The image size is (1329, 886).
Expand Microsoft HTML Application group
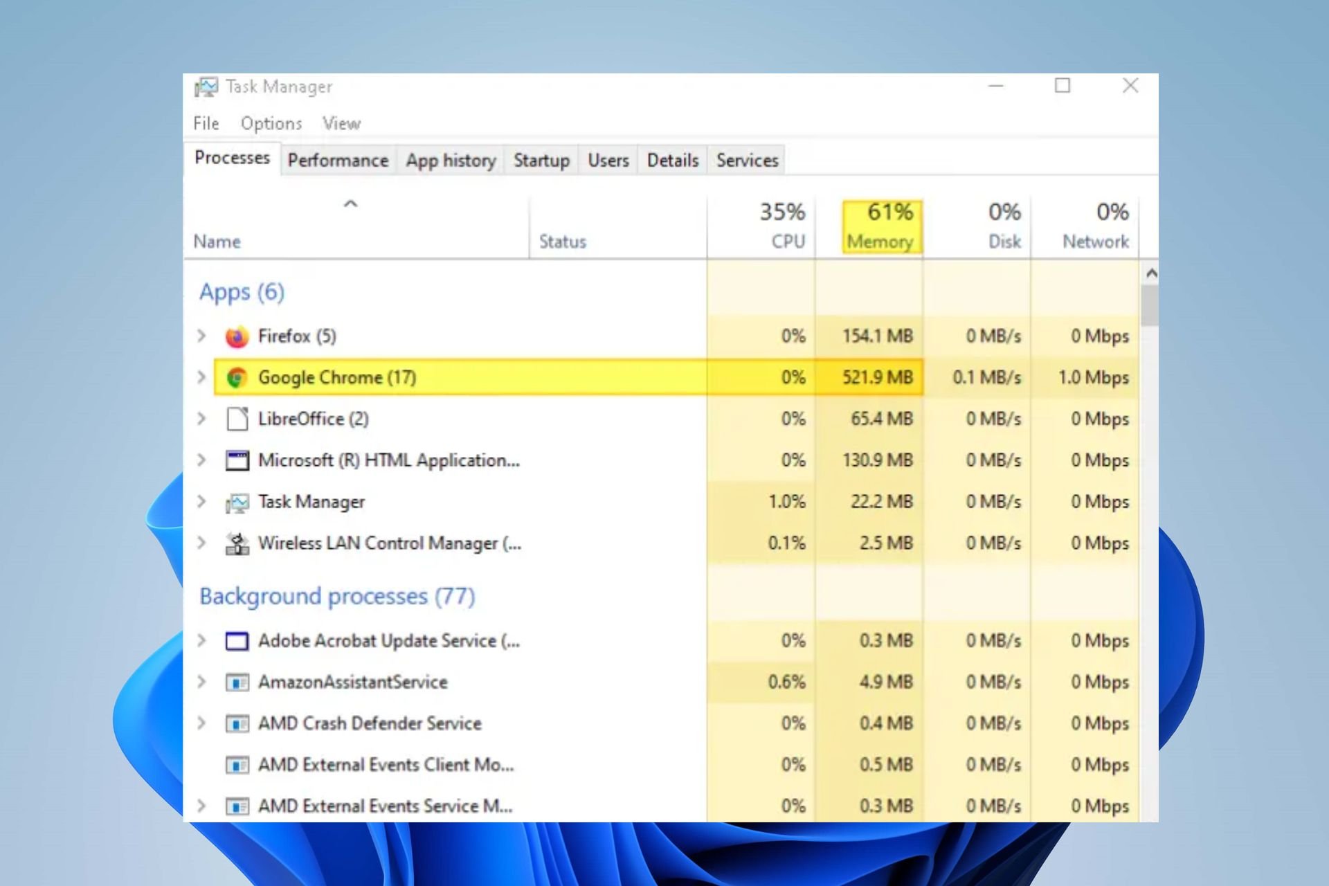201,460
